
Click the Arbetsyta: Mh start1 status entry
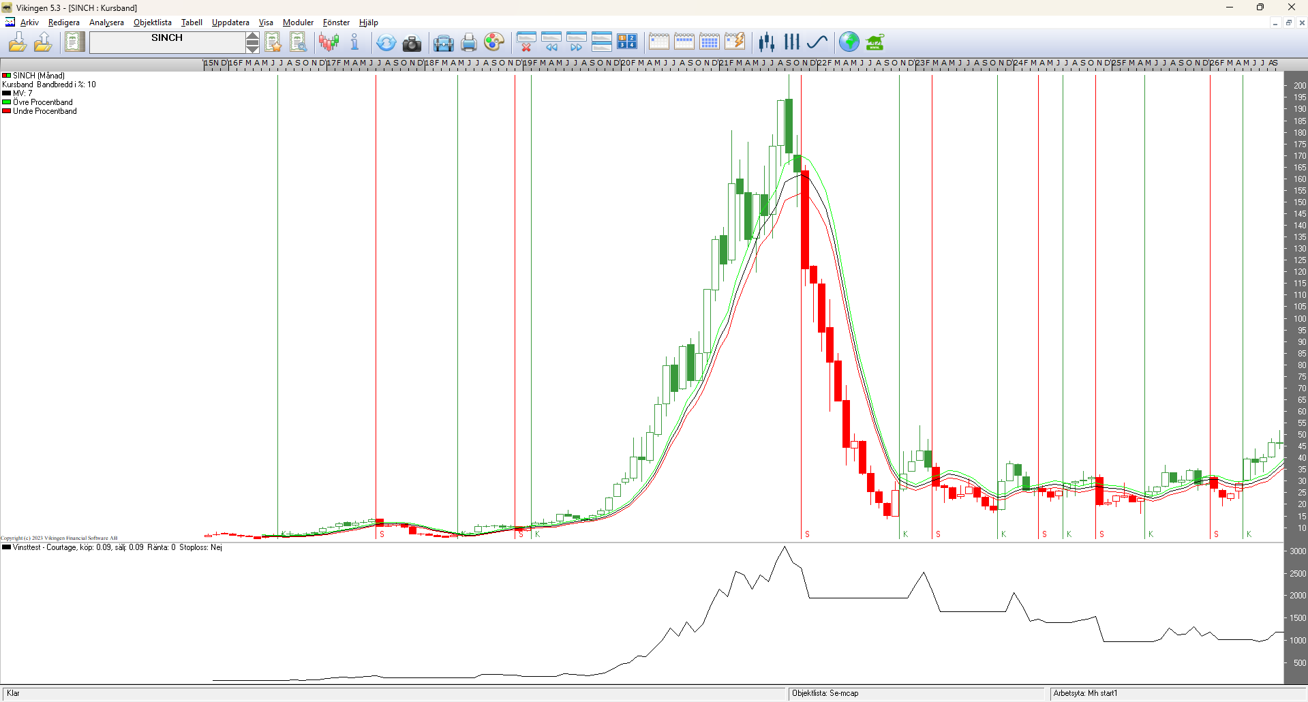(1085, 693)
